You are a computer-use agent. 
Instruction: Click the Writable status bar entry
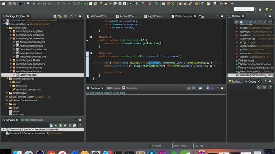click(x=156, y=145)
